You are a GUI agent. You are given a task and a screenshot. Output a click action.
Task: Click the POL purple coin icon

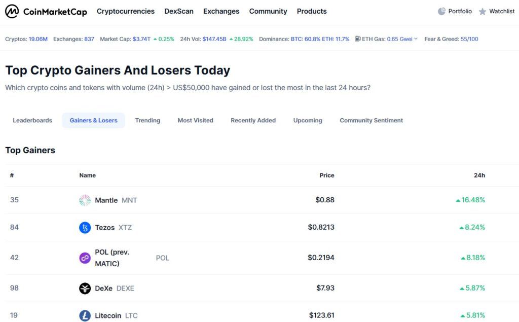(x=85, y=258)
